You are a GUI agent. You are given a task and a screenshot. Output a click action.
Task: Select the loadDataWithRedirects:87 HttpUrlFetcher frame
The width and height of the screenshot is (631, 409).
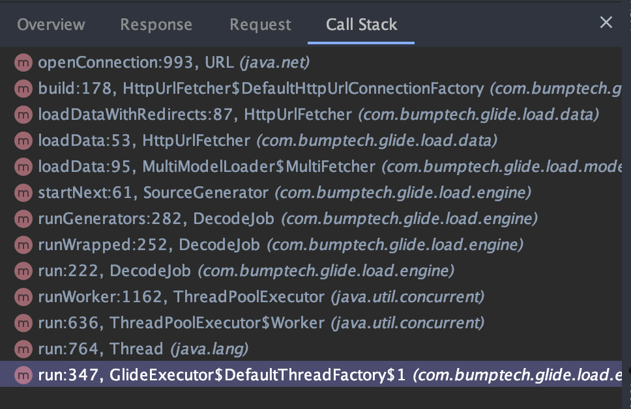coord(311,115)
